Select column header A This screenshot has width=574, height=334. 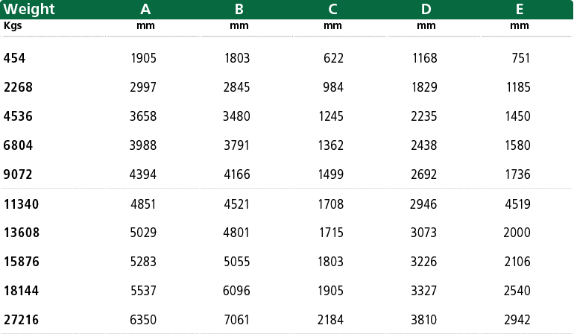[145, 9]
